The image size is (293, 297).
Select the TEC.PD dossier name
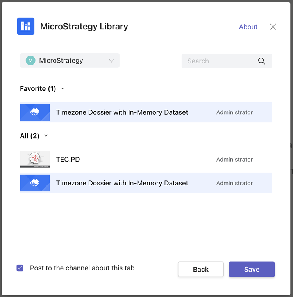coord(68,160)
